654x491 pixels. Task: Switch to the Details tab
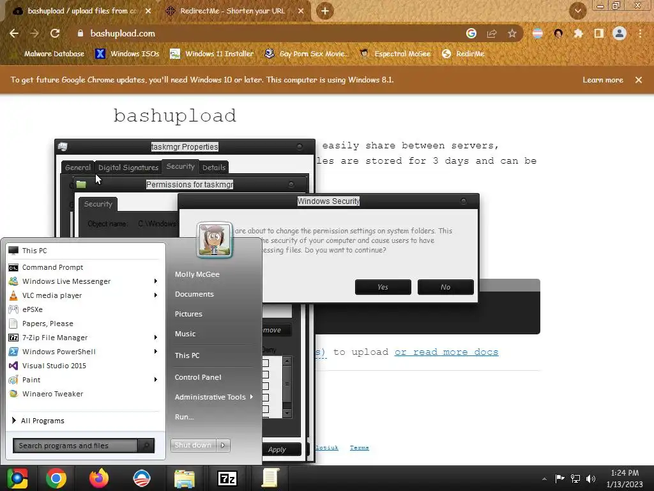[x=214, y=168]
